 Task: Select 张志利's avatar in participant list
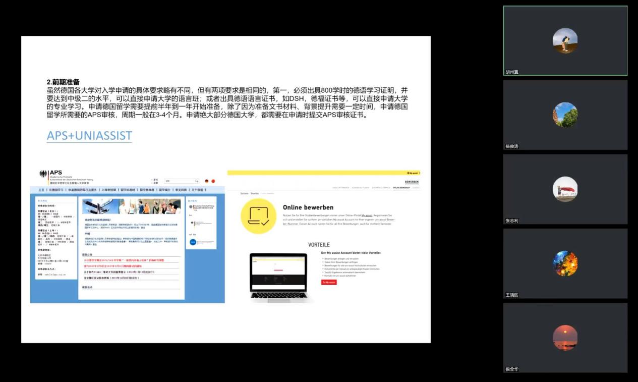(565, 189)
